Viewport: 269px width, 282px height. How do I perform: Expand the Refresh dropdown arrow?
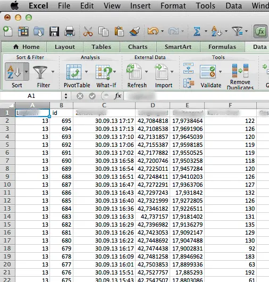(x=146, y=72)
